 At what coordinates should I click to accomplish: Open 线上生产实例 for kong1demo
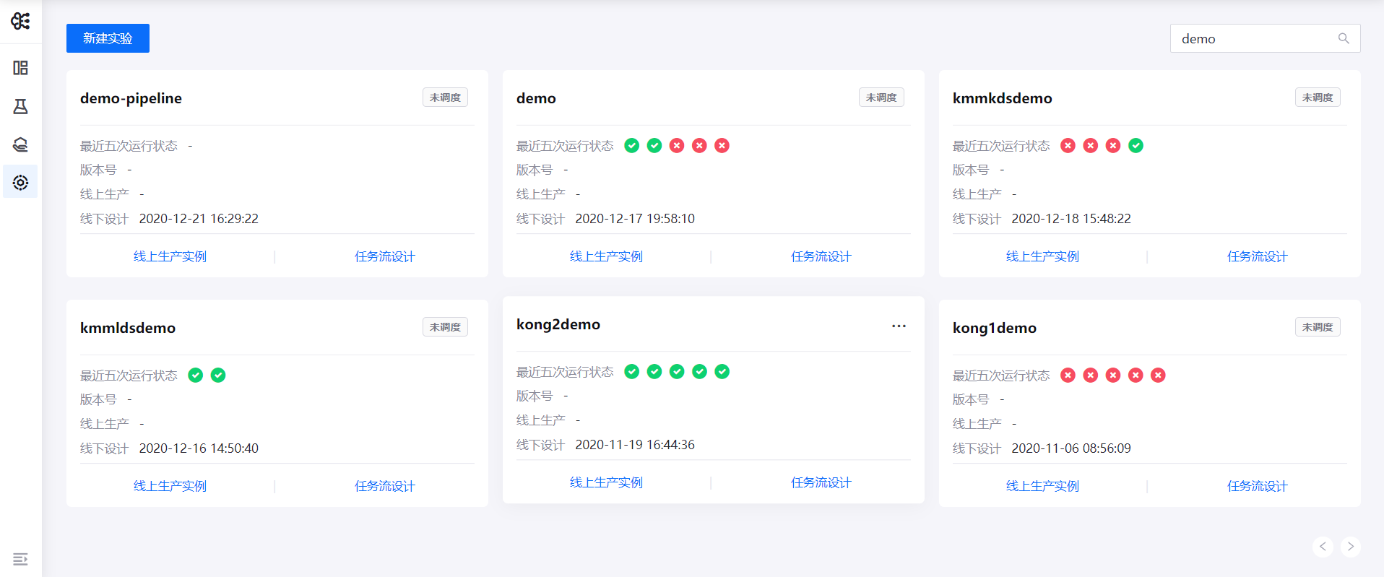[x=1042, y=486]
